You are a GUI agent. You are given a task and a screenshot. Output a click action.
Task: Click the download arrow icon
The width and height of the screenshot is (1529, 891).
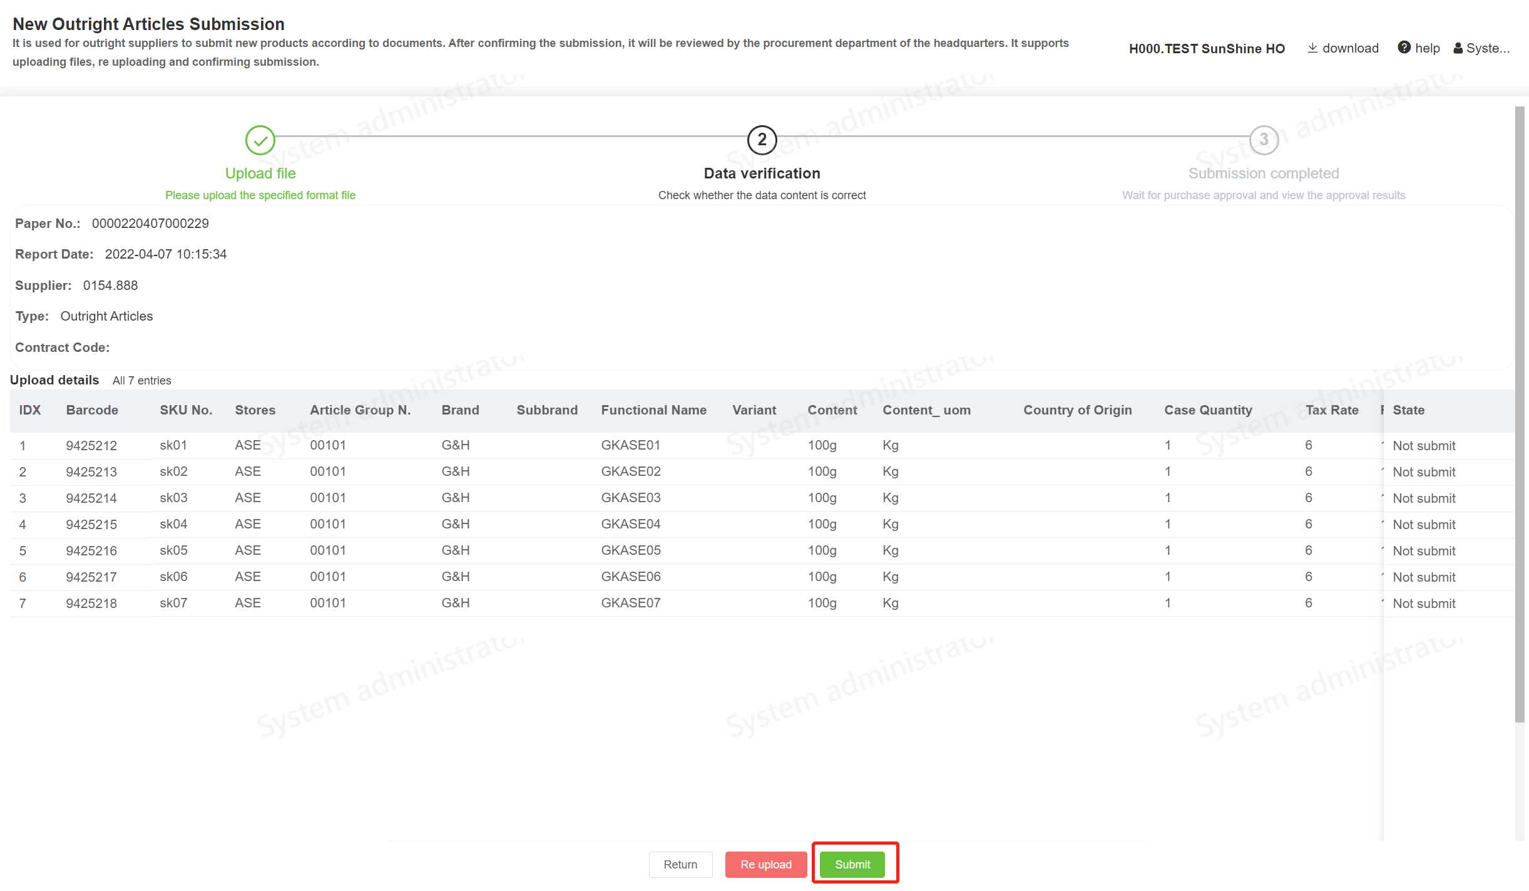click(x=1312, y=48)
